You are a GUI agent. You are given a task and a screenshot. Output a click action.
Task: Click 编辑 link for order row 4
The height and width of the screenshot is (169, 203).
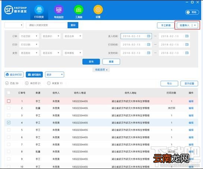coord(191,123)
